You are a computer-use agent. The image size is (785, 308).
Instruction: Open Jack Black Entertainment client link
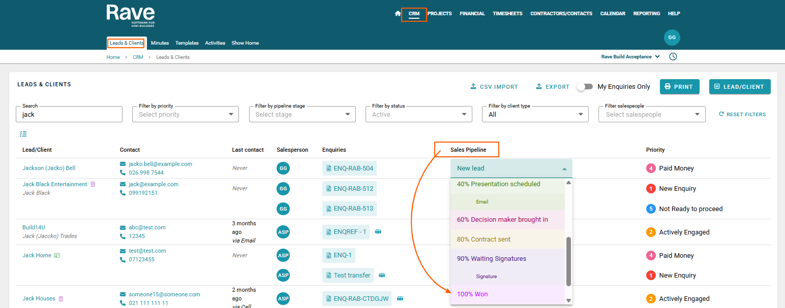[55, 184]
